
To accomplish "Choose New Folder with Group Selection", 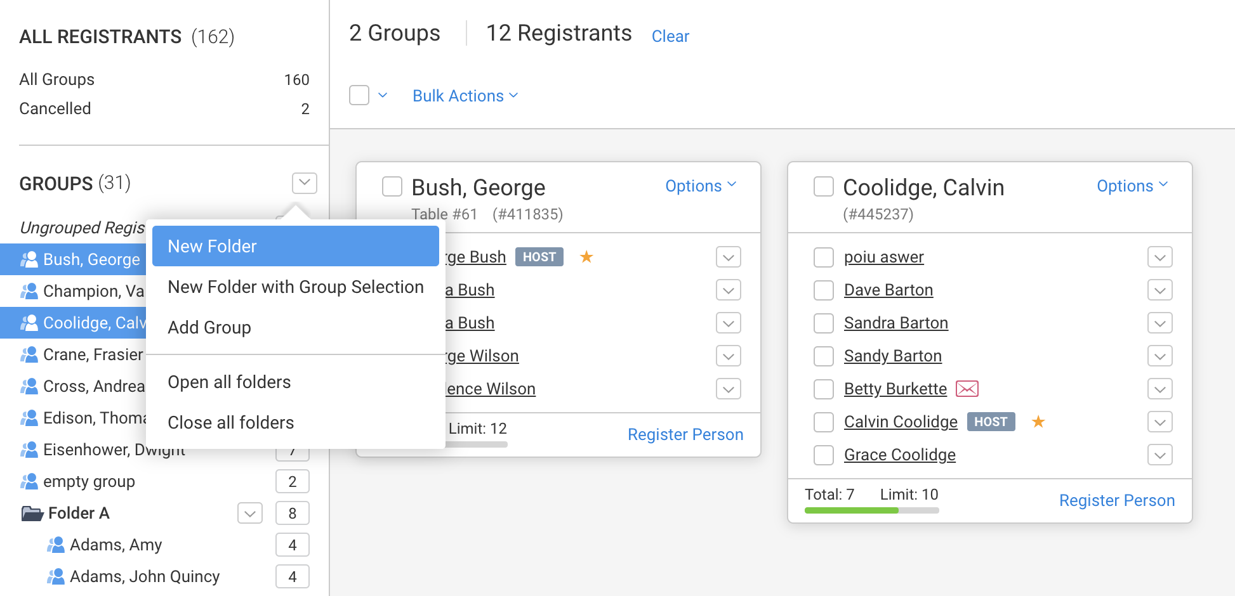I will (x=295, y=287).
